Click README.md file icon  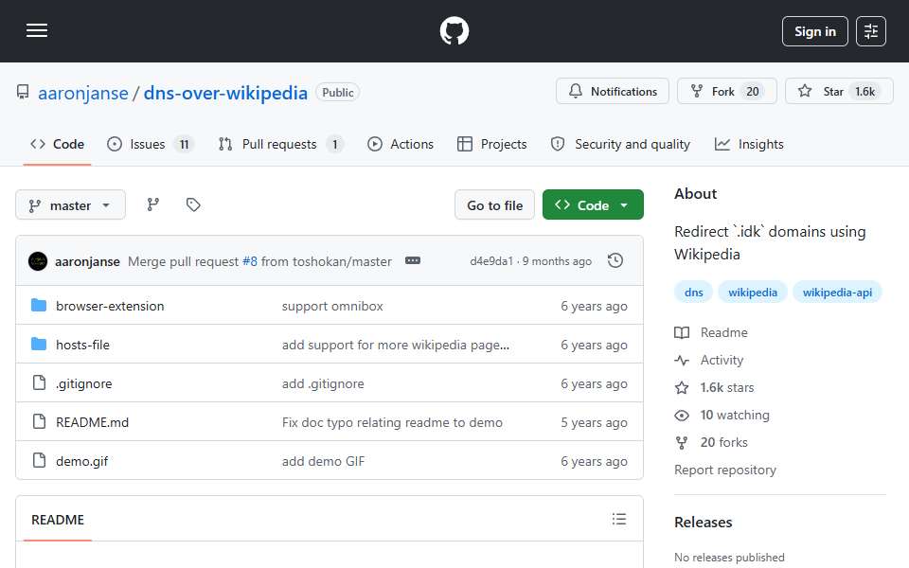39,421
